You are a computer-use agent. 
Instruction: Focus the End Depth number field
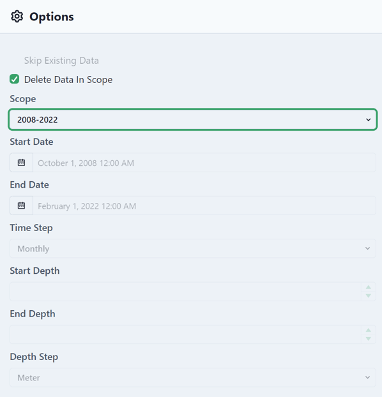tap(185, 334)
